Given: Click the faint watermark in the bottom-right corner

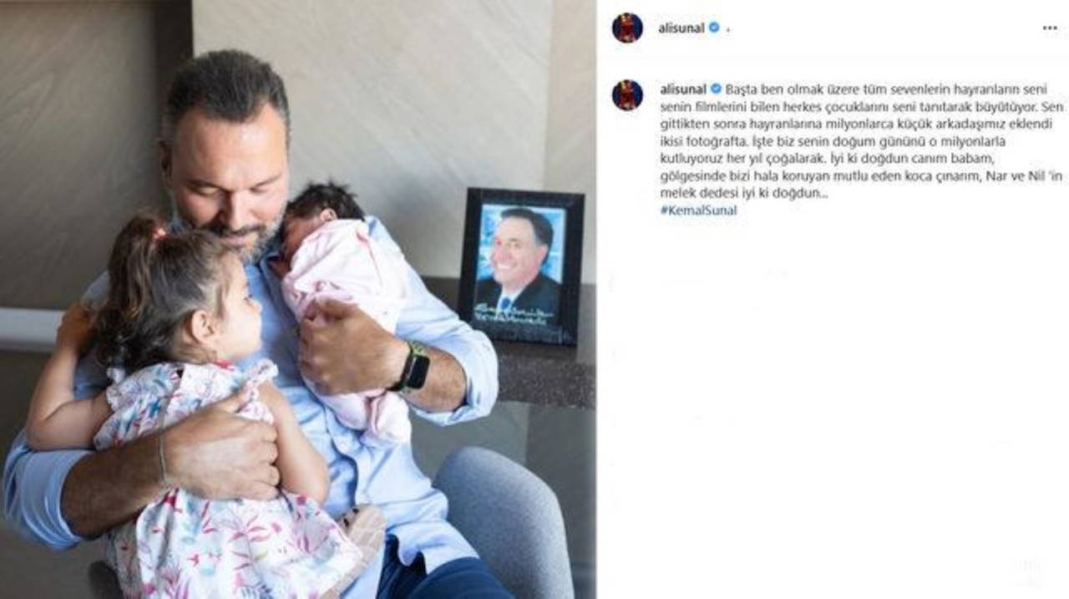Looking at the screenshot, I should click(x=1029, y=572).
